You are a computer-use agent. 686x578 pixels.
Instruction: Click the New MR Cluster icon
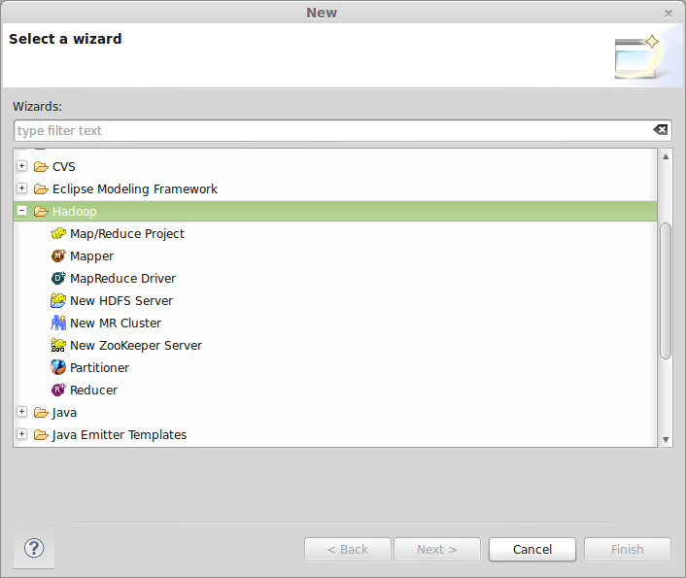click(58, 323)
